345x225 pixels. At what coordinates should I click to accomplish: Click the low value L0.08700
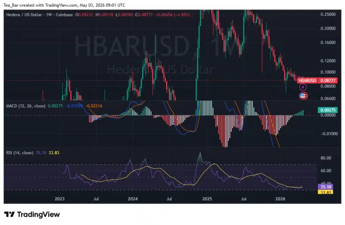click(124, 15)
